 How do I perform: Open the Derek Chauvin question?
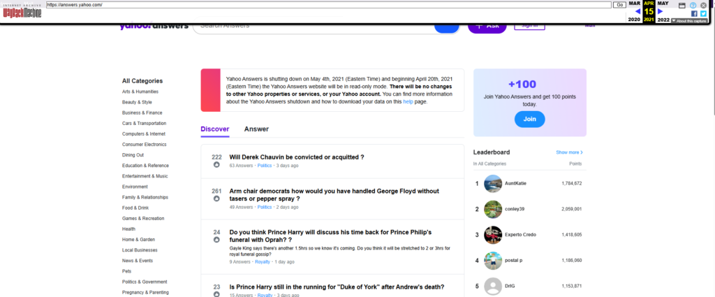pyautogui.click(x=296, y=157)
